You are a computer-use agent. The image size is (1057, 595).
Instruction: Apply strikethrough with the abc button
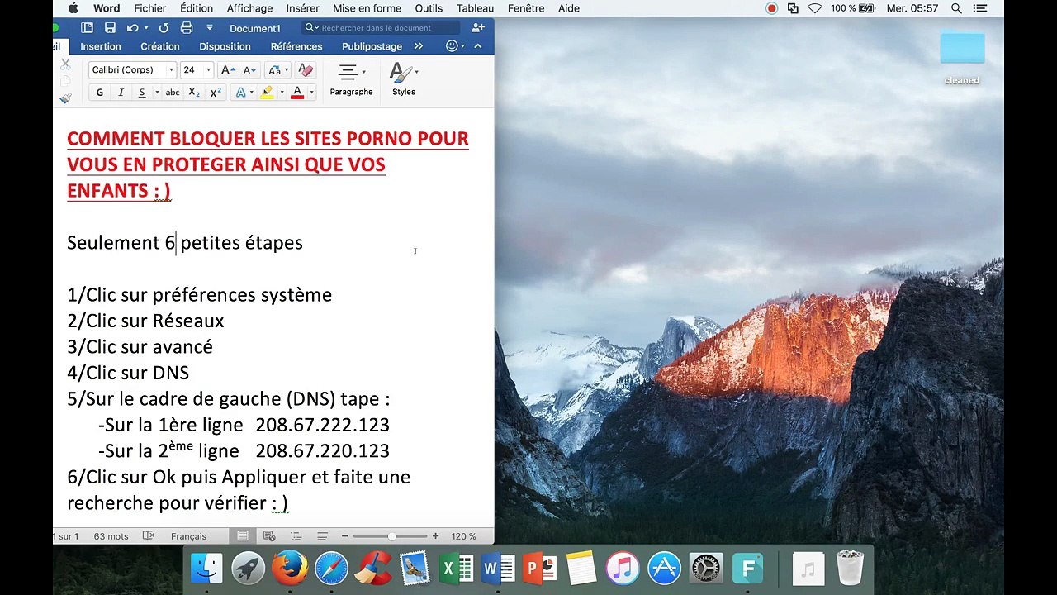point(173,93)
